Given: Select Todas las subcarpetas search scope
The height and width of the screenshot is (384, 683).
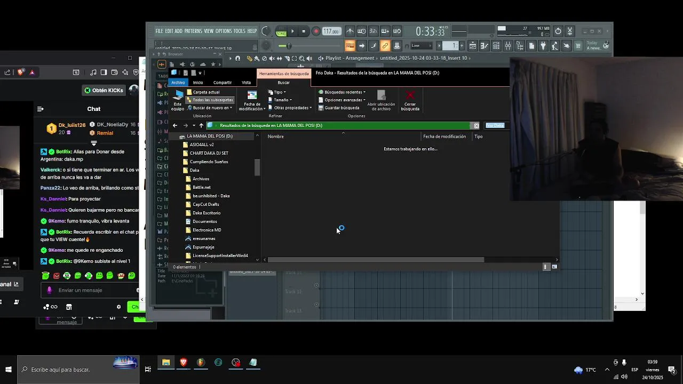Looking at the screenshot, I should 210,100.
